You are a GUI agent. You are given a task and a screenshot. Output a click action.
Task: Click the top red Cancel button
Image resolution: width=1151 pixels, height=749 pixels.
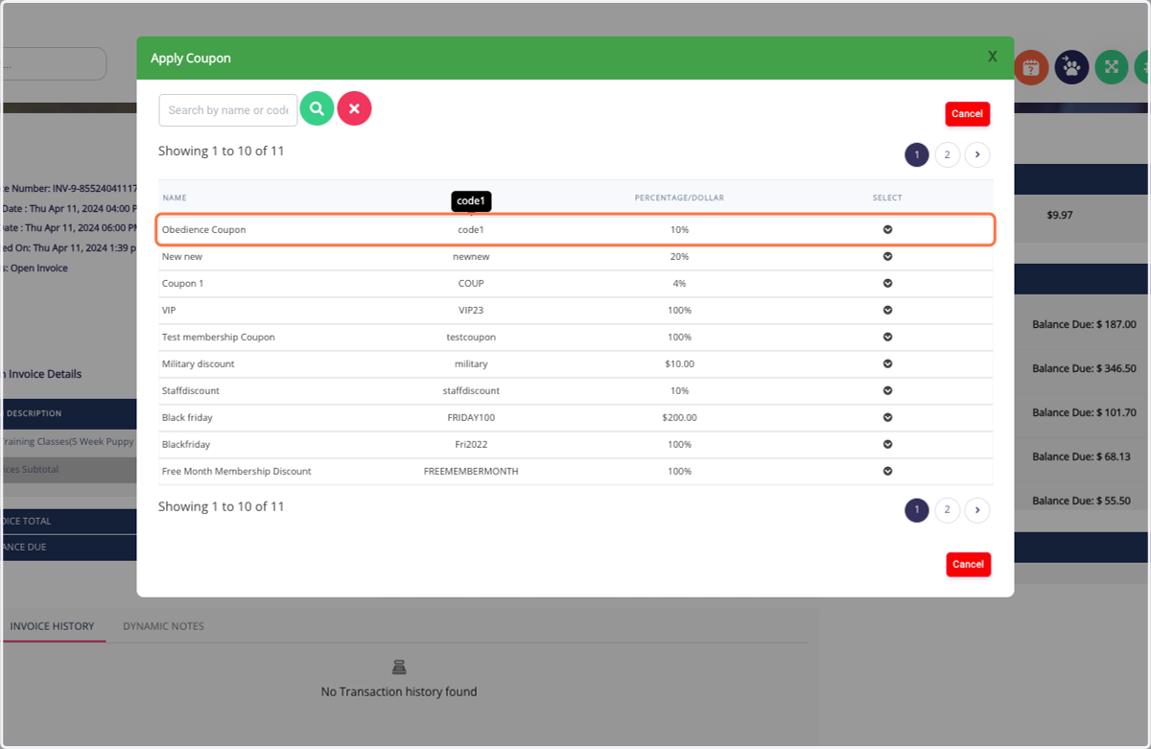[x=967, y=114]
